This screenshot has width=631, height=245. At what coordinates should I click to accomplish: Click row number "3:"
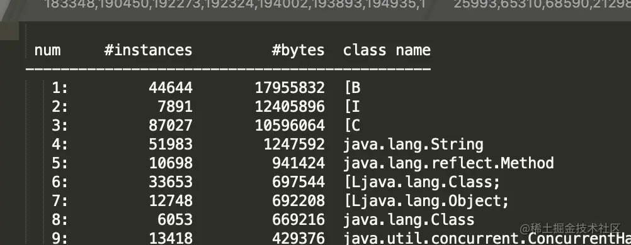click(60, 125)
